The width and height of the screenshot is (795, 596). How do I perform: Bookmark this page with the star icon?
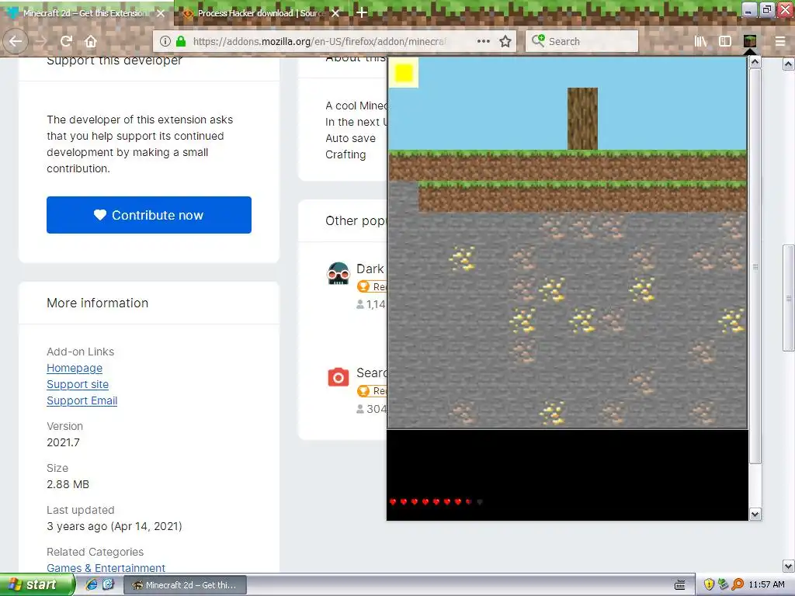click(505, 41)
